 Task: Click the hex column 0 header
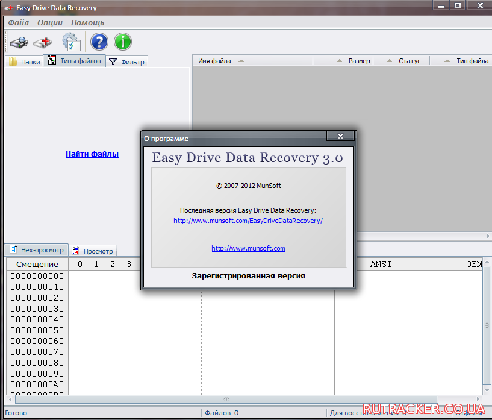(x=80, y=265)
